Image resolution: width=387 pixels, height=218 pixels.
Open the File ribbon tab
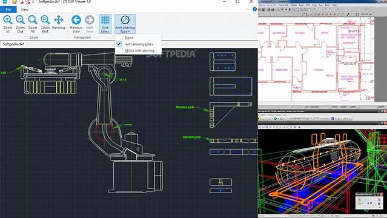click(x=8, y=9)
